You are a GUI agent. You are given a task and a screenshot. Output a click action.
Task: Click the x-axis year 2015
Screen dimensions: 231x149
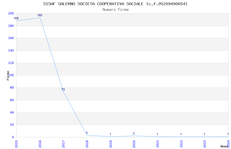[16, 144]
